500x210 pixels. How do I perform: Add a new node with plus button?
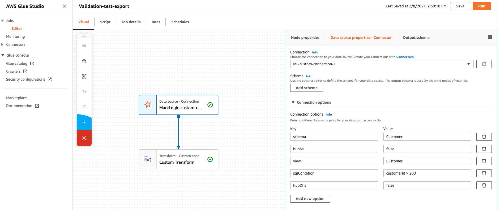coord(84,122)
